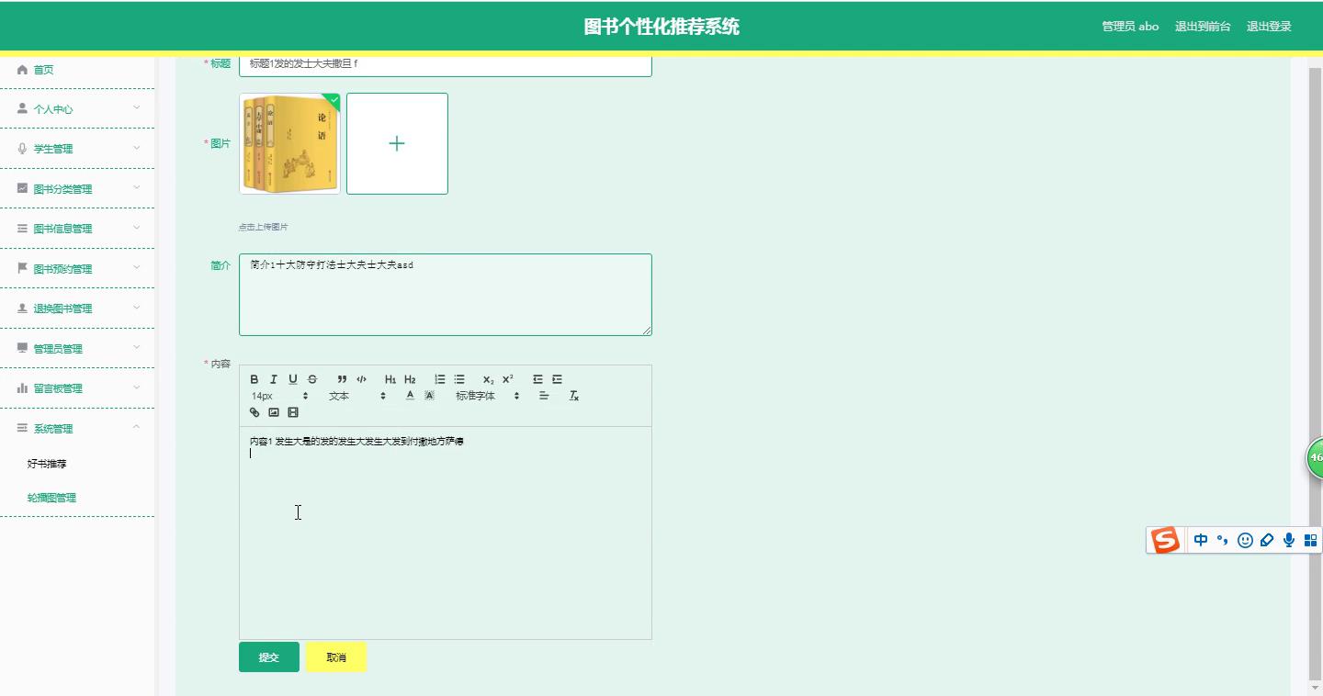Screen dimensions: 1323x696
Task: Toggle bold formatting in the editor
Action: (254, 379)
